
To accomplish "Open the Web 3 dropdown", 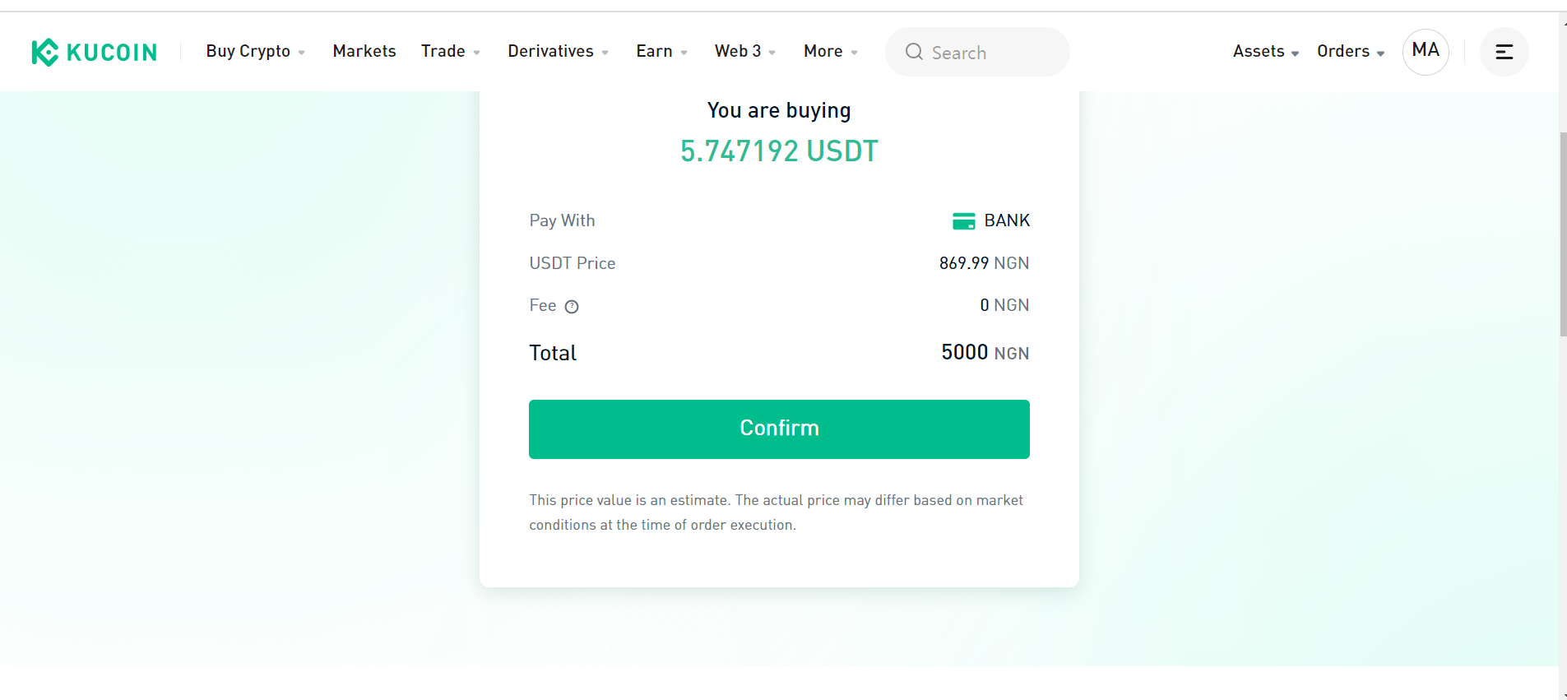I will pos(745,51).
